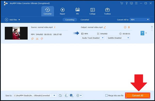This screenshot has width=155, height=101.
Task: Open the Cut scissors tool
Action: [x=37, y=39]
